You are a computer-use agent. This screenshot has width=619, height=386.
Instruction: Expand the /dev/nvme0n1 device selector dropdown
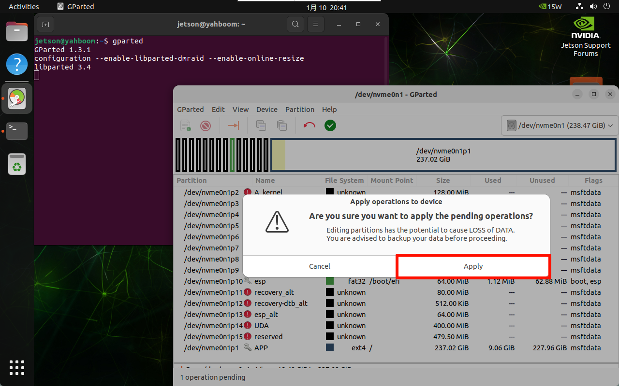[560, 125]
